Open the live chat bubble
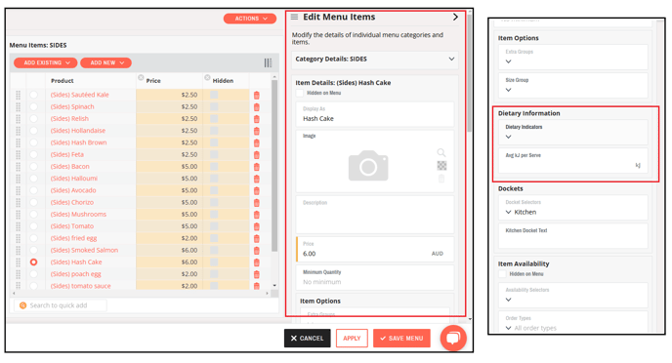The image size is (672, 363). 453,339
